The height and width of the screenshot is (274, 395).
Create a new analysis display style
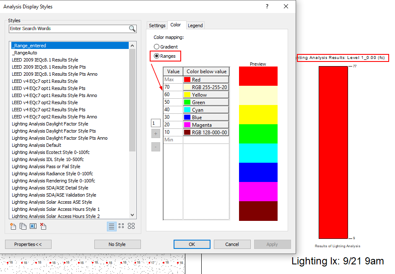tap(13, 226)
